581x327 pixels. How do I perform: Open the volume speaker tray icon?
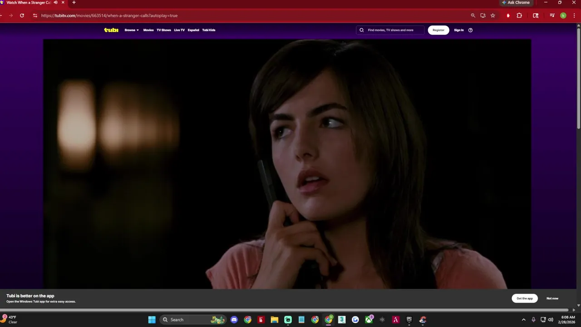[551, 320]
